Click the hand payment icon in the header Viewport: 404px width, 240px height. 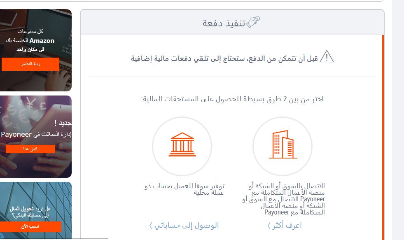[x=253, y=22]
